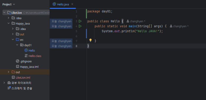Click the run arrow beside main method

[x=80, y=26]
